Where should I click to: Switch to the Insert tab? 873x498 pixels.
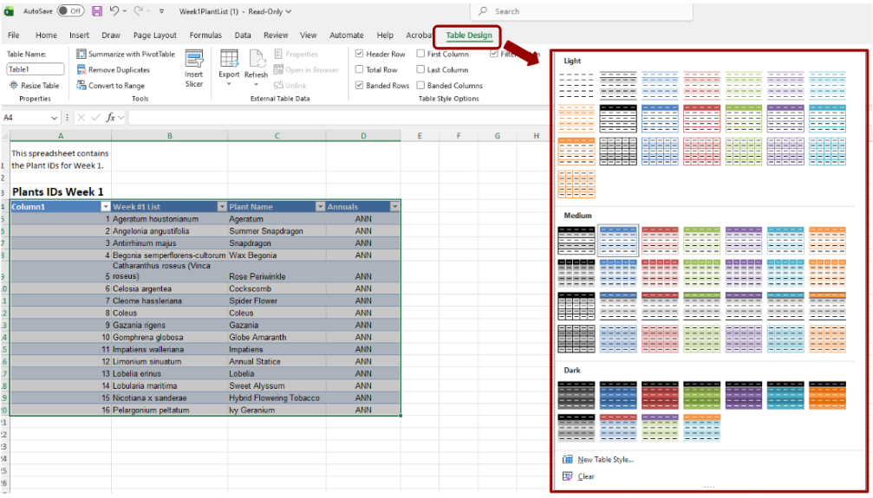(79, 35)
